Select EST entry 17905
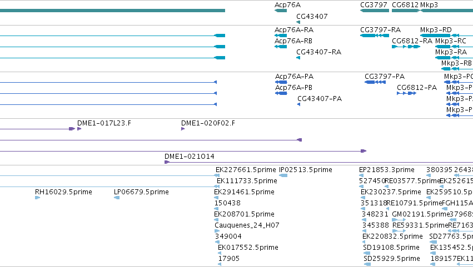The width and height of the screenshot is (473, 267). pyautogui.click(x=228, y=259)
